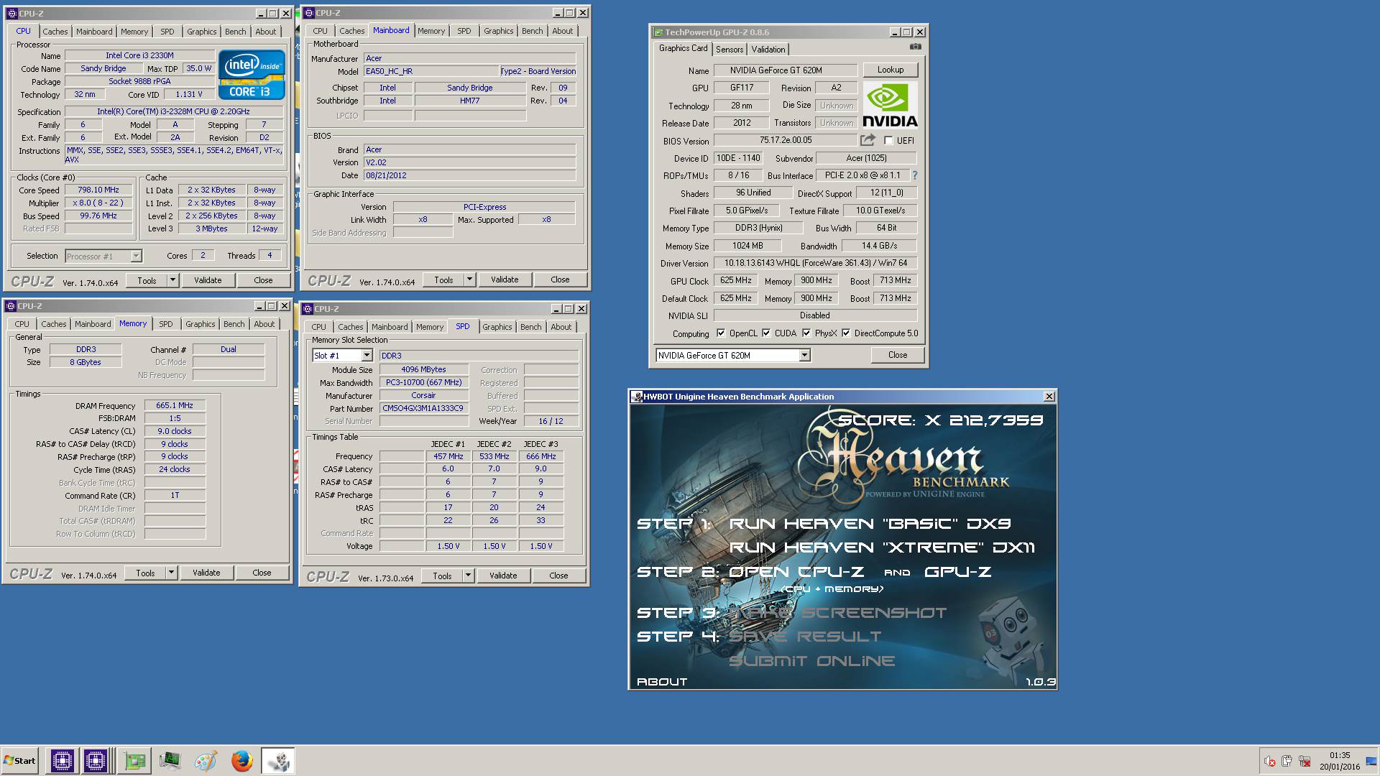Image resolution: width=1380 pixels, height=776 pixels.
Task: Click the GPU-Z title bar icon
Action: point(658,32)
